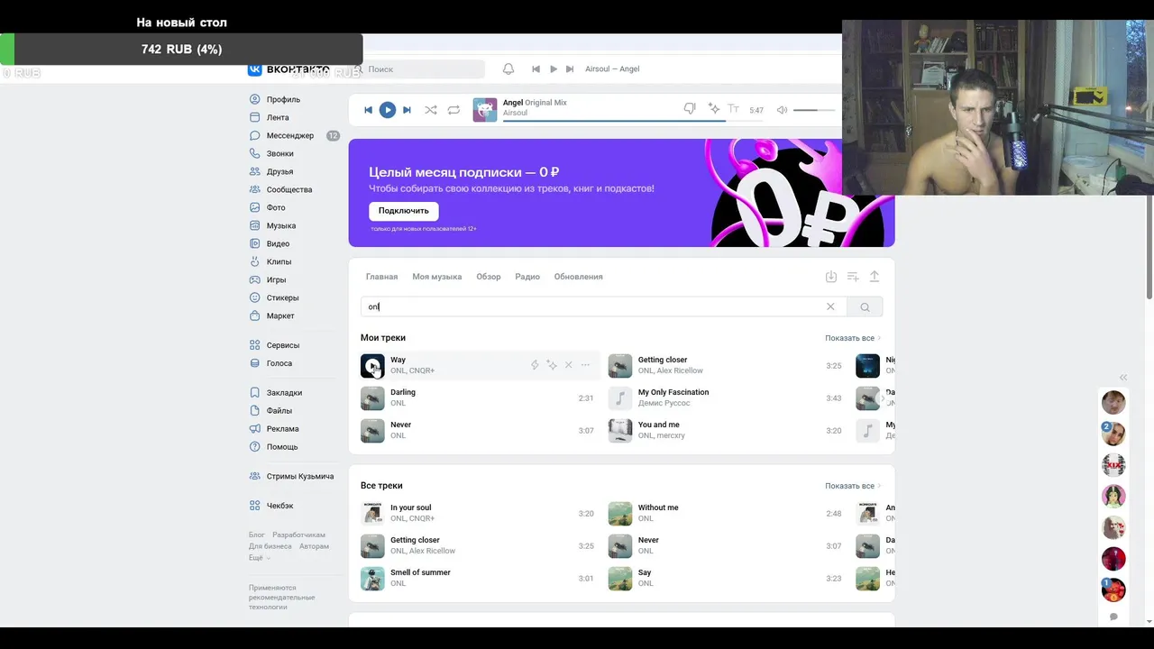Open Маркет section
Screen dimensions: 1154x649
click(280, 315)
